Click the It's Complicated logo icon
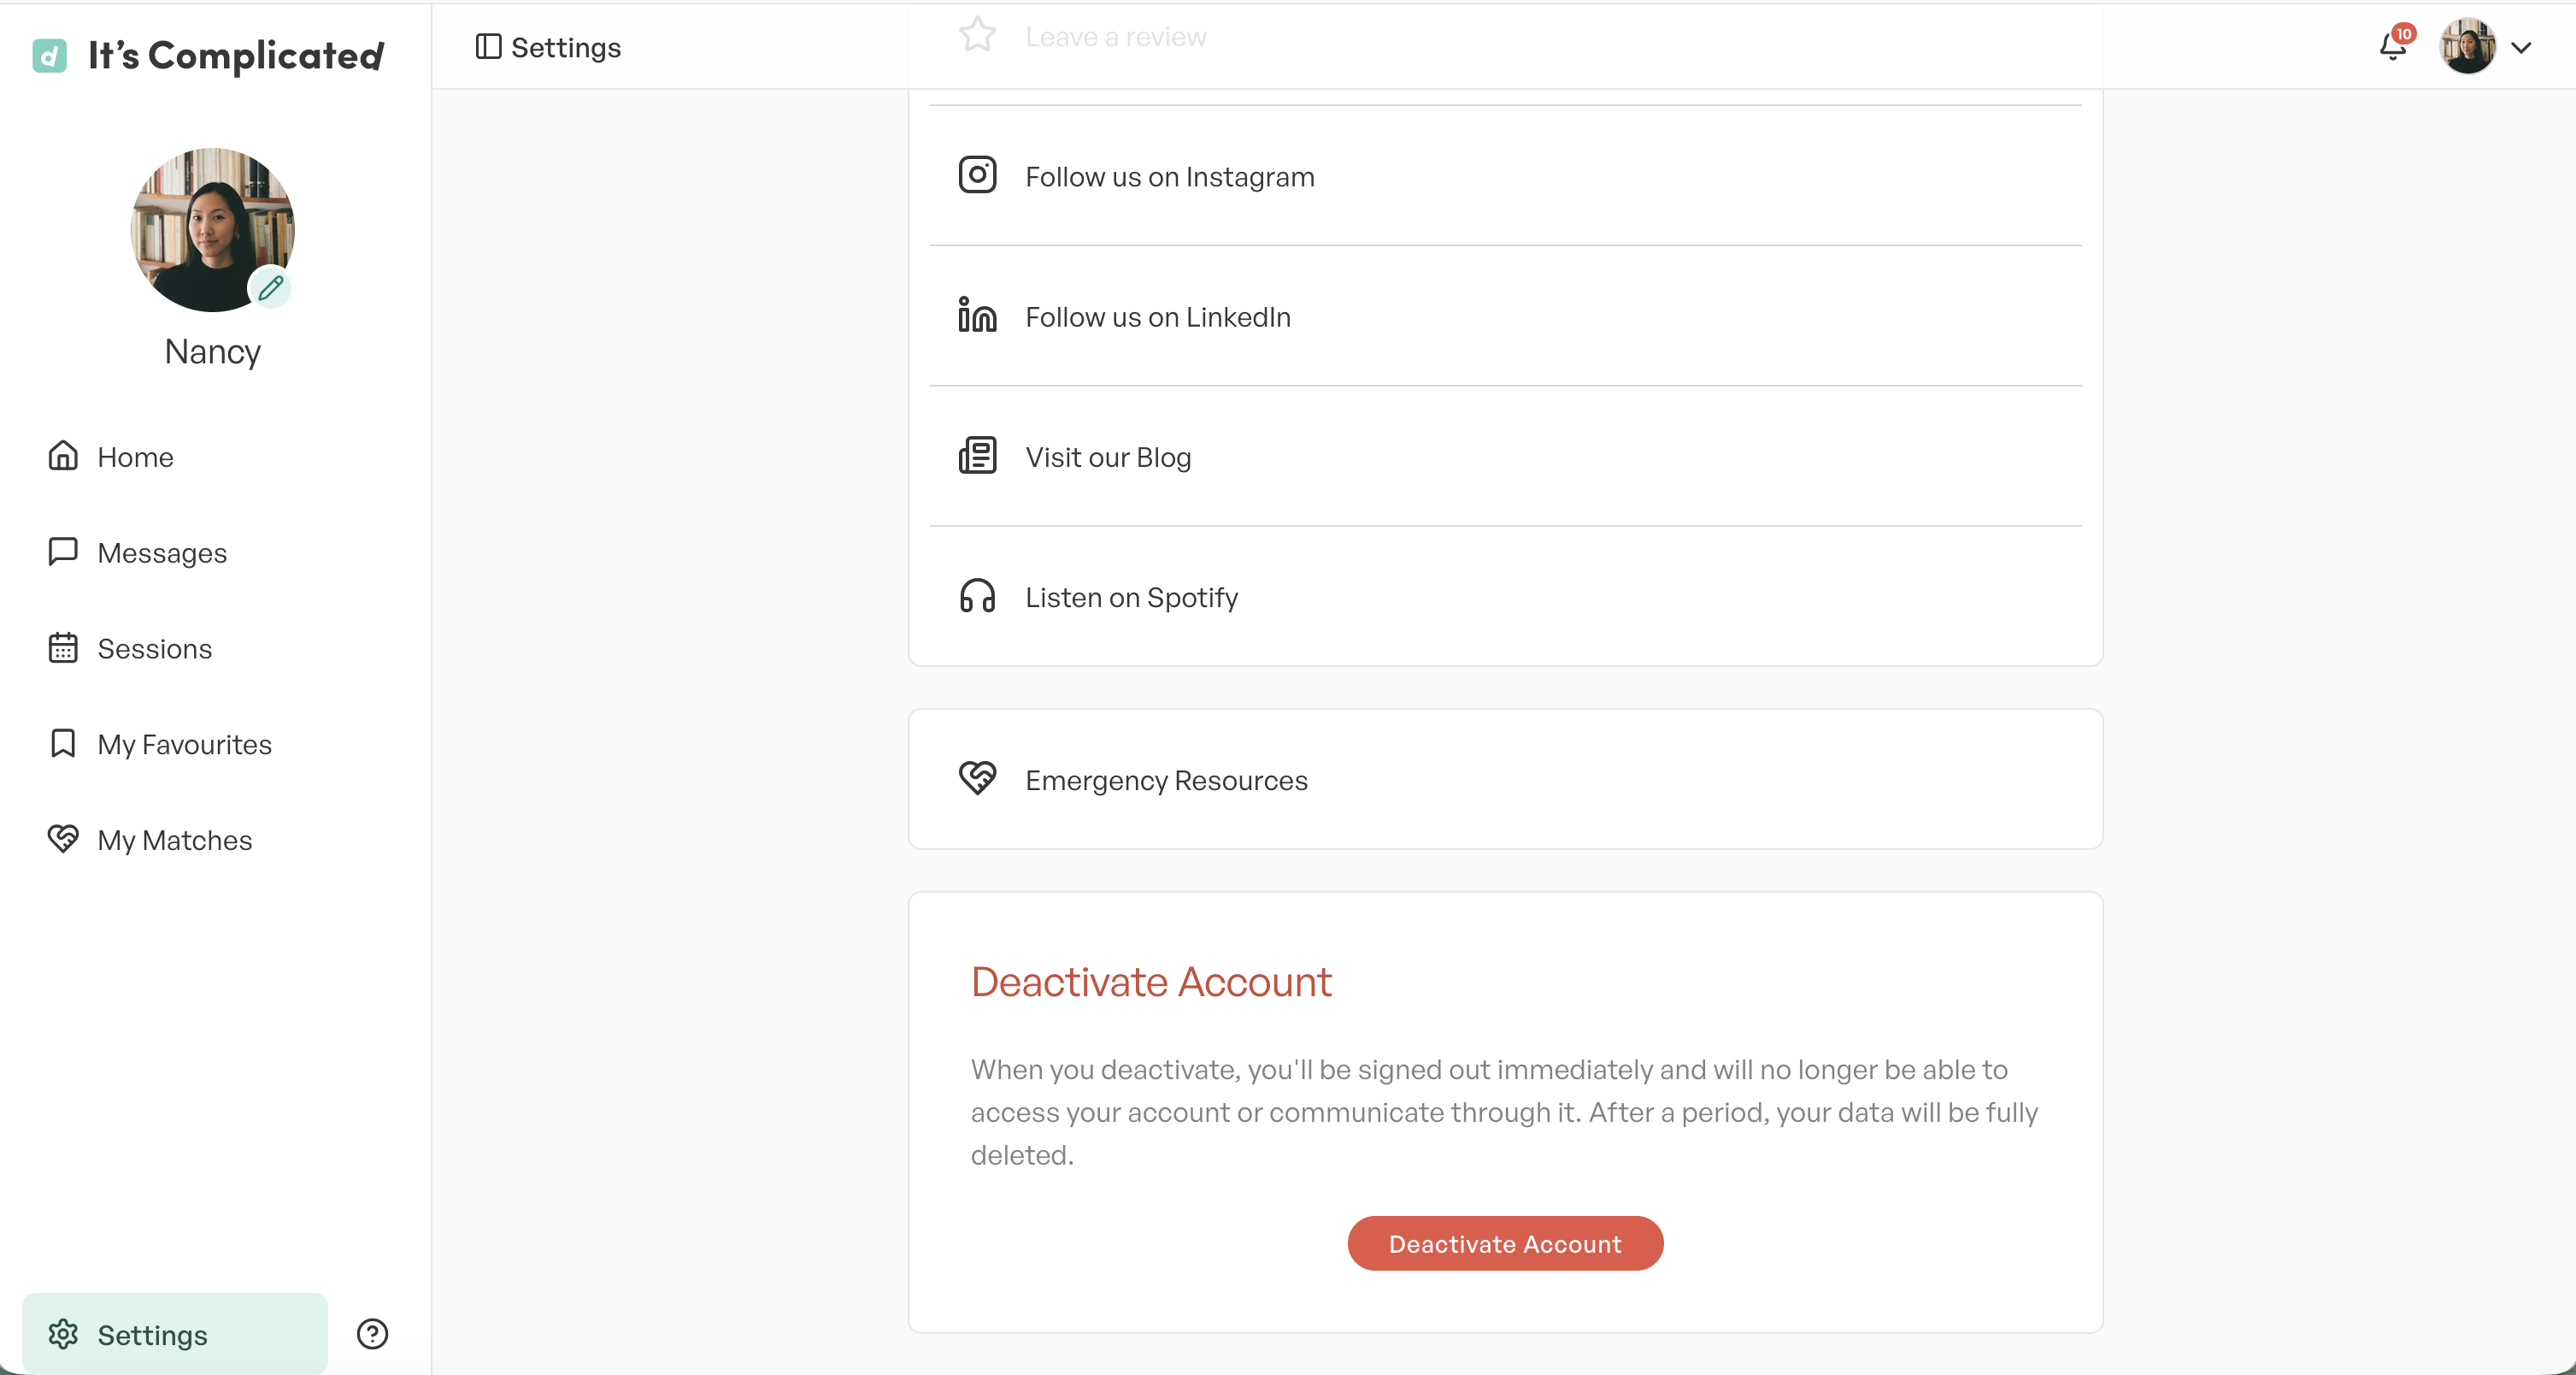Screen dimensions: 2576x1375 pos(49,55)
